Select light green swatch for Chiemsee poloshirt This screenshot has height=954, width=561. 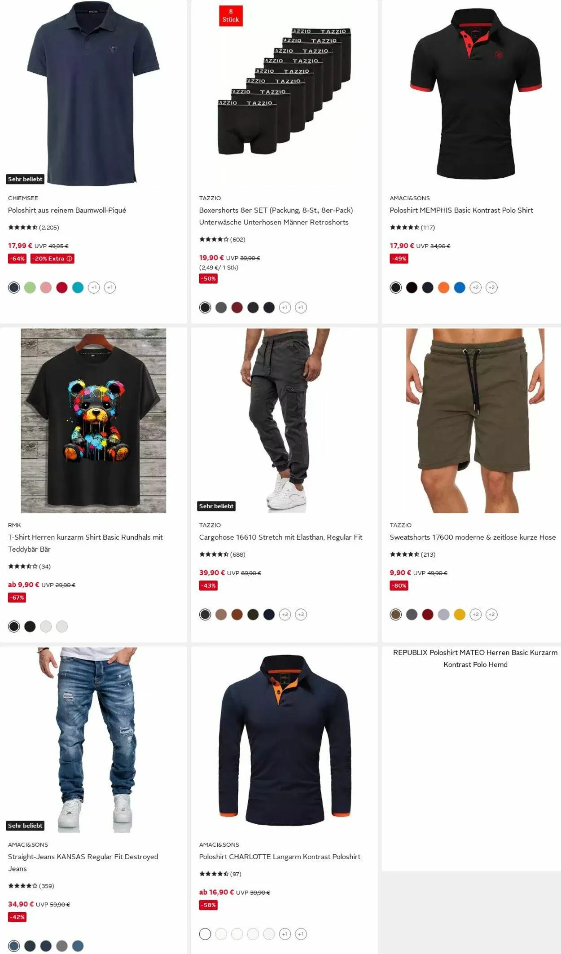pos(30,287)
